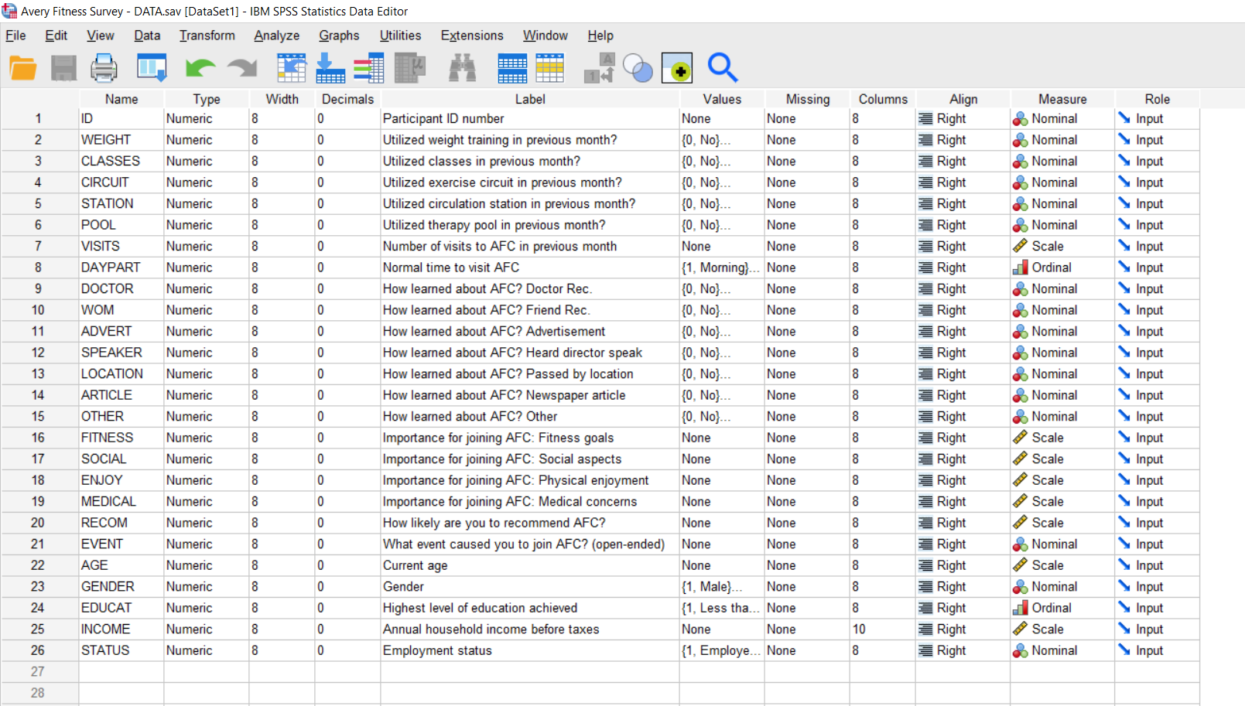Click the Values column header

click(x=722, y=99)
